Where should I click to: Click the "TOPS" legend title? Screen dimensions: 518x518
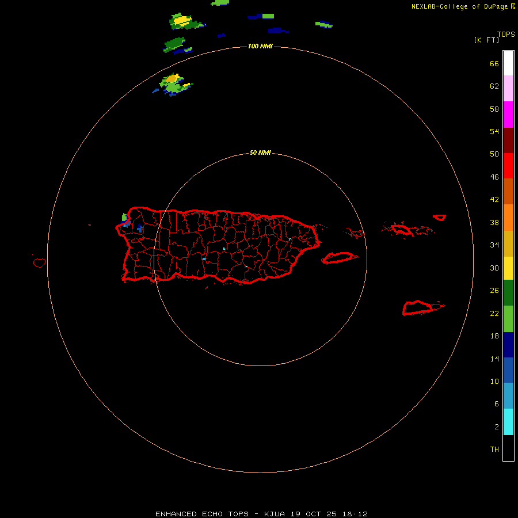tap(506, 35)
